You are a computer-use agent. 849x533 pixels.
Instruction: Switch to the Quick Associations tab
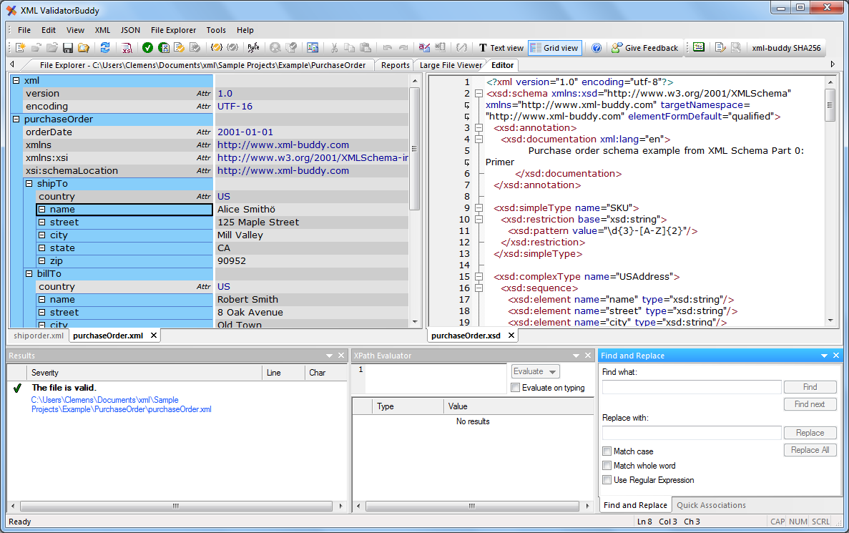pyautogui.click(x=711, y=505)
